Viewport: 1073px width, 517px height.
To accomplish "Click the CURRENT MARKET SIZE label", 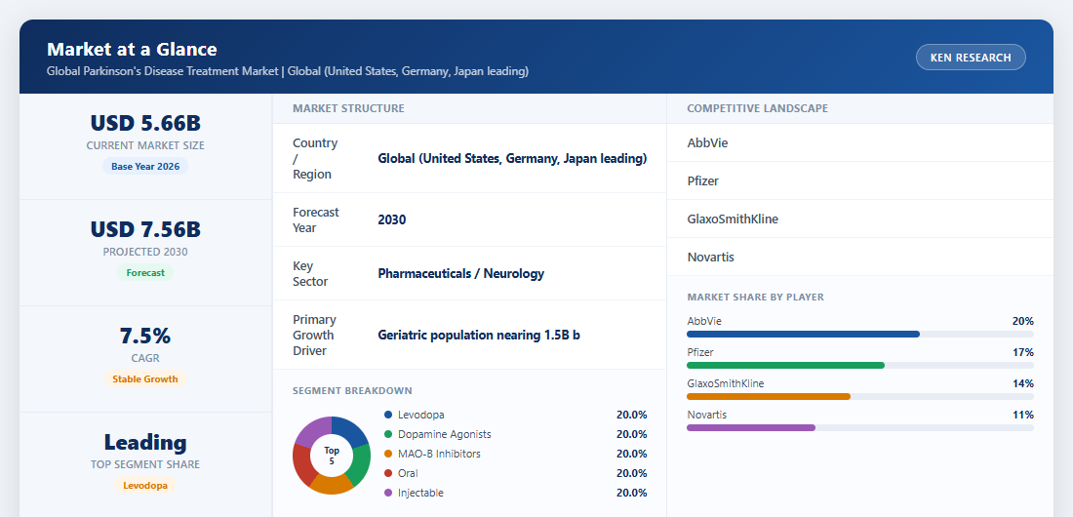I will (145, 146).
